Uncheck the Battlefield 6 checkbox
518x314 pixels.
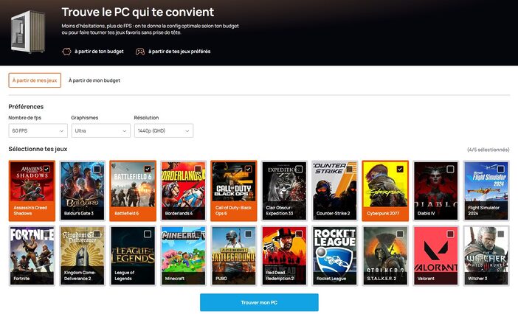click(148, 170)
